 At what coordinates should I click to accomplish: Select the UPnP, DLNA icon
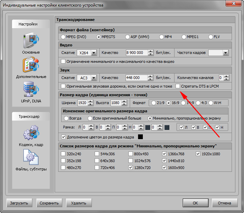point(31,89)
